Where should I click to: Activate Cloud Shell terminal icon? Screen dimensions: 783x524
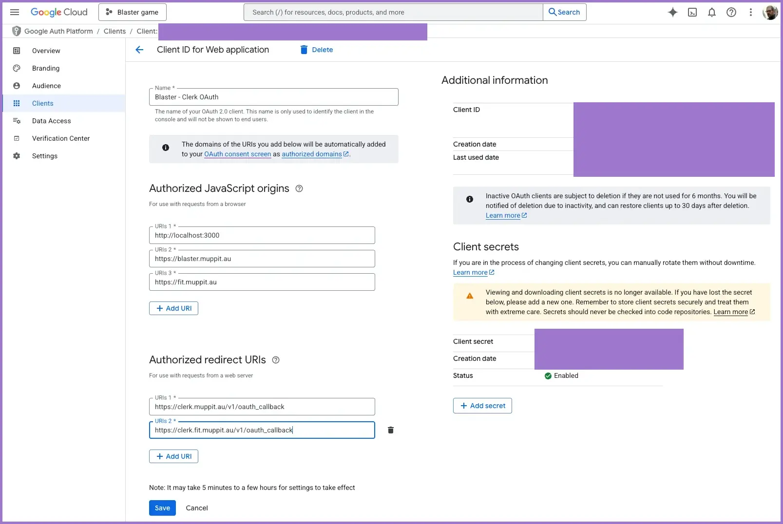click(692, 12)
